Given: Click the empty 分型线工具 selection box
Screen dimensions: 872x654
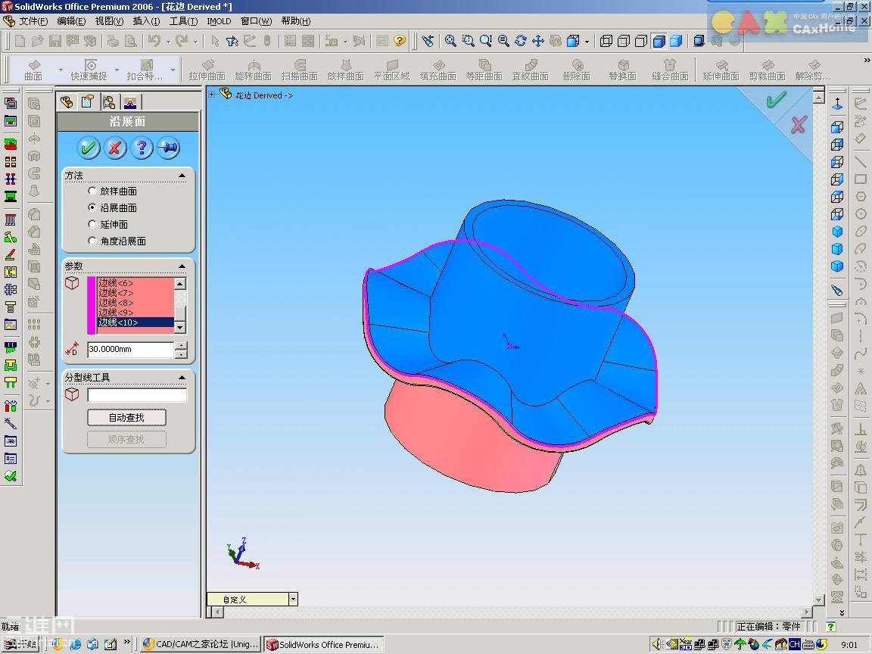Looking at the screenshot, I should (x=137, y=395).
